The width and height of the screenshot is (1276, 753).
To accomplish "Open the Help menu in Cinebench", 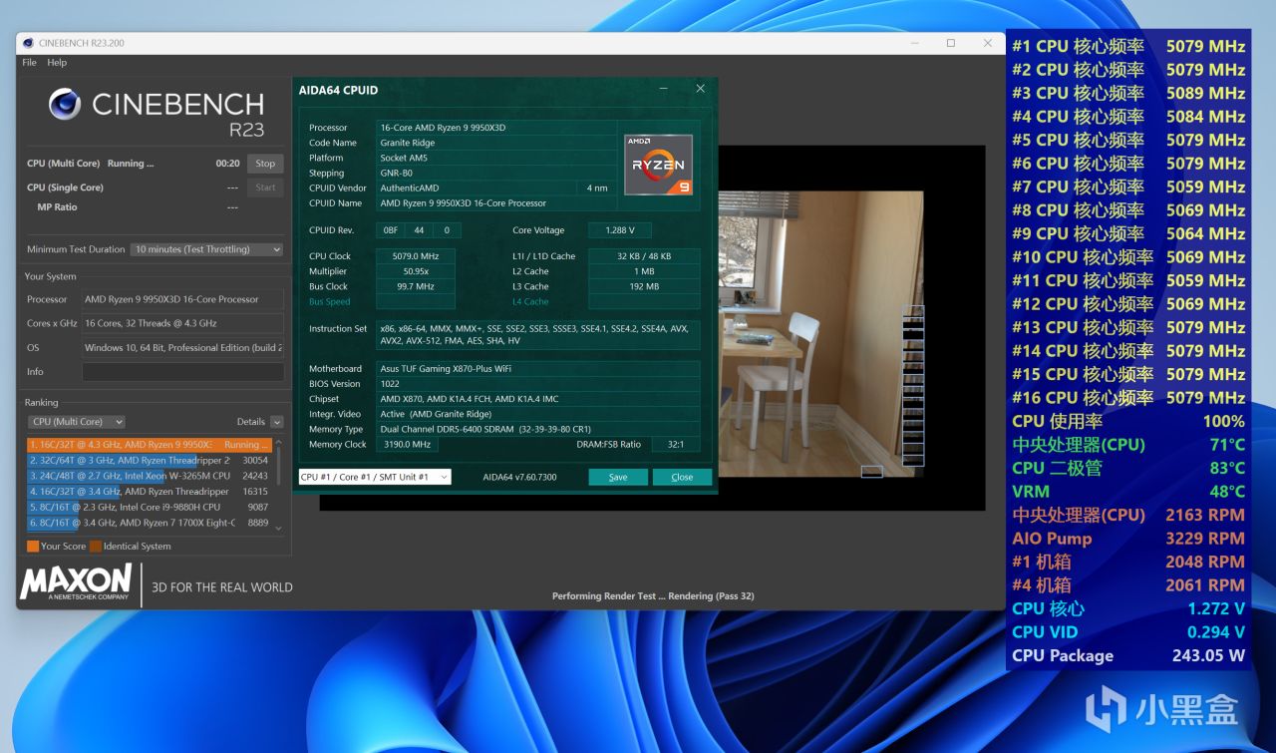I will pyautogui.click(x=57, y=63).
